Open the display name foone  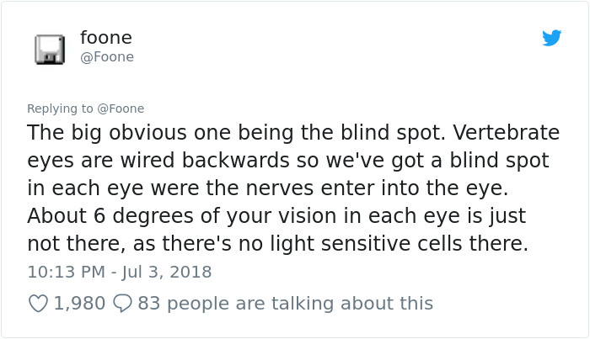tap(106, 38)
